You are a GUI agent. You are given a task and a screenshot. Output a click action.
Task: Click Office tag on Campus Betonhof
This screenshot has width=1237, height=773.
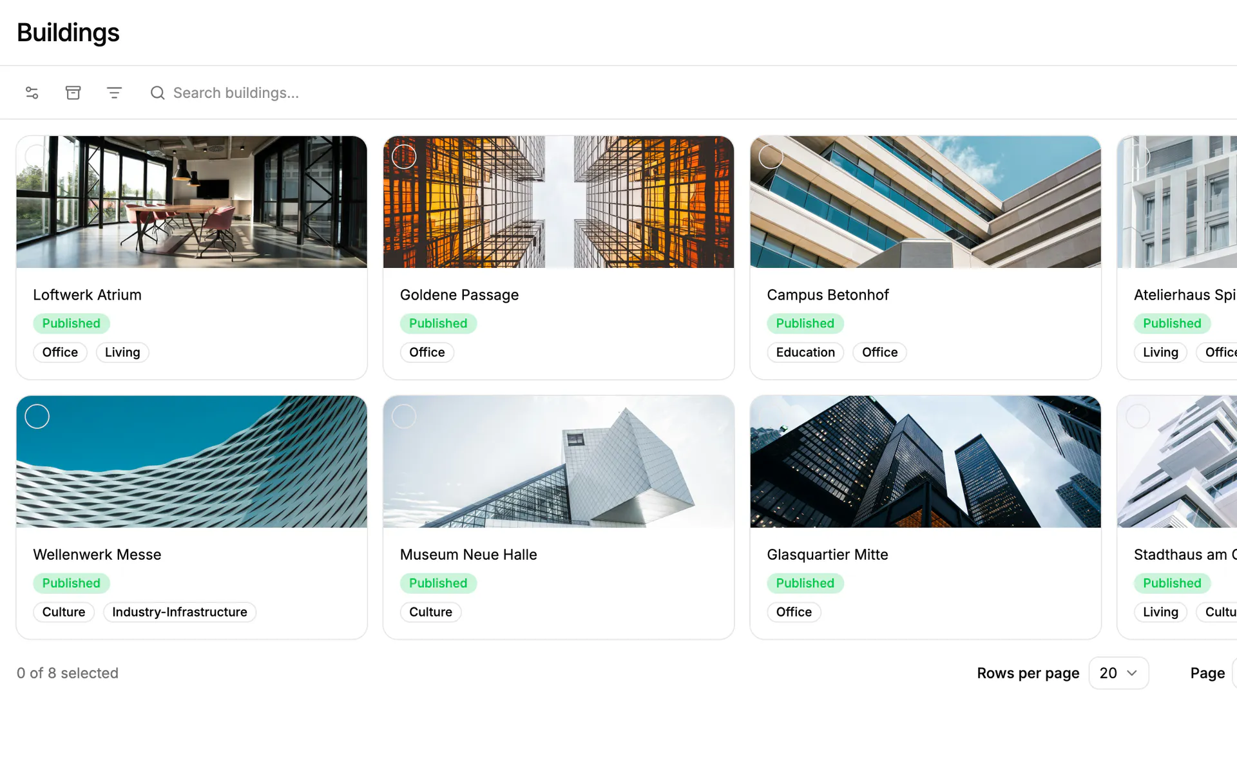click(880, 352)
